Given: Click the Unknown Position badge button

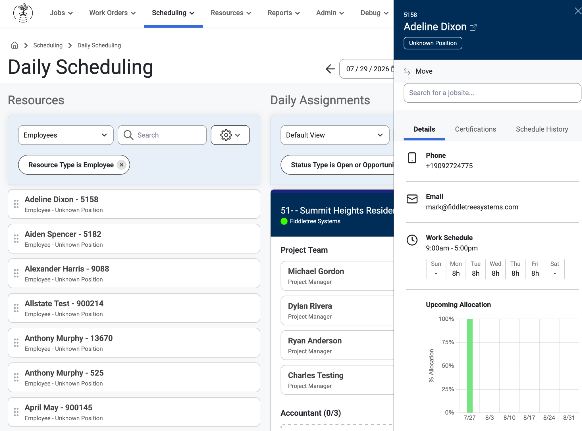Looking at the screenshot, I should (433, 43).
